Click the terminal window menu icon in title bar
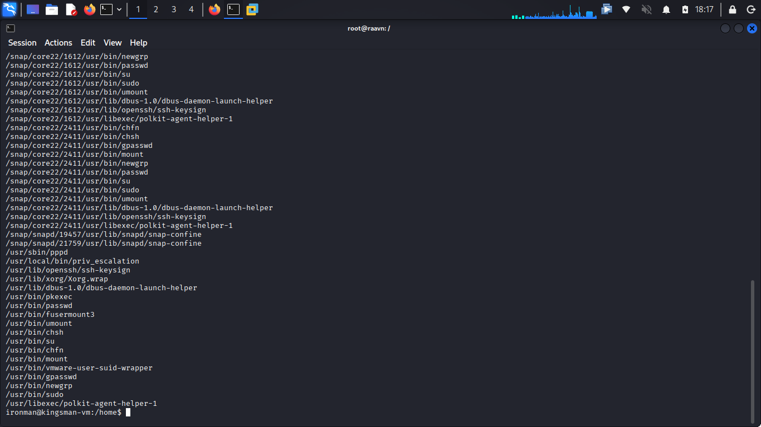Screen dimensions: 761x427 tap(11, 28)
